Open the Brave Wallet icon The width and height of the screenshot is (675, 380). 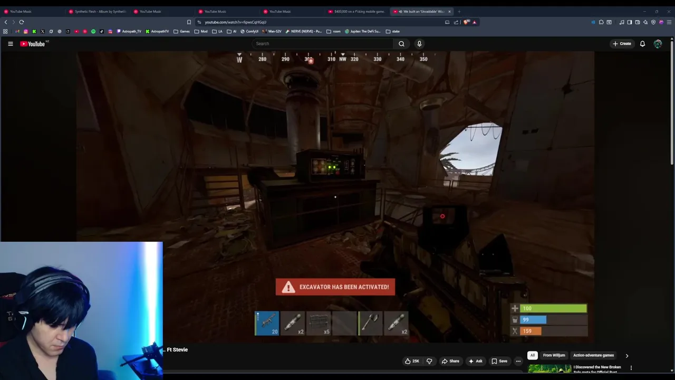pos(638,22)
